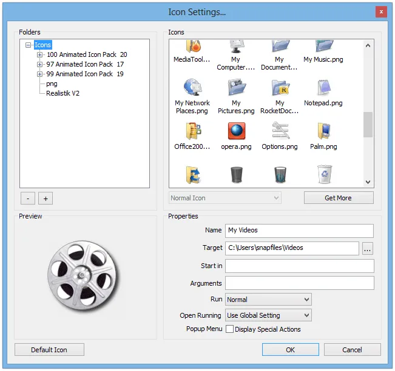395x371 pixels.
Task: Select the dark empty trash can icon
Action: pyautogui.click(x=237, y=175)
